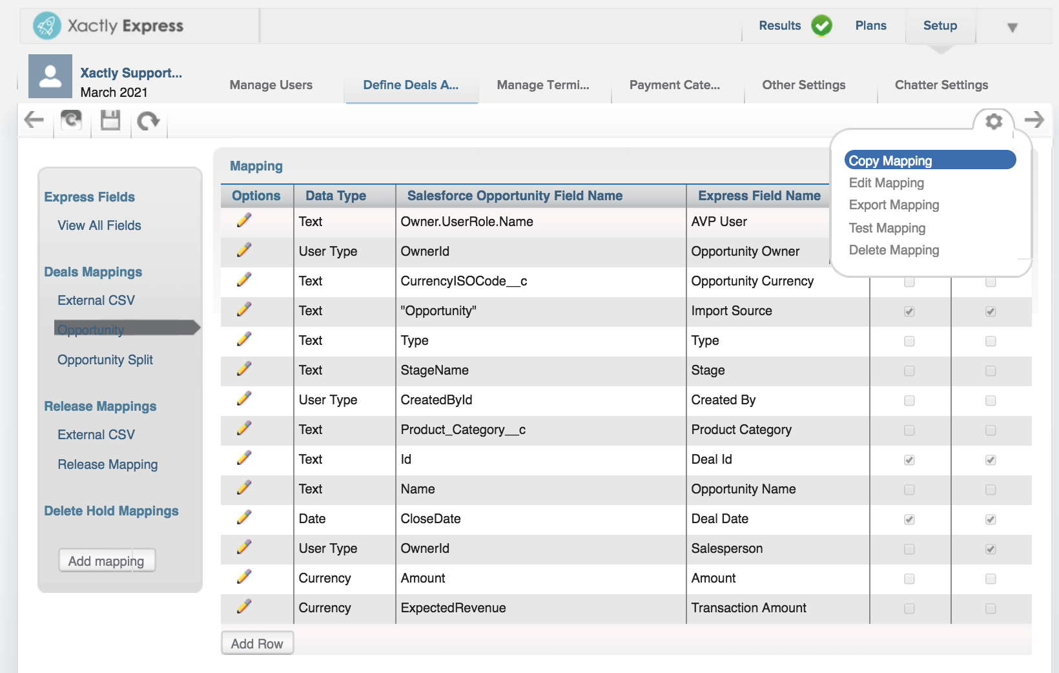Check the first checkbox in Type row
1059x673 pixels.
[x=909, y=341]
